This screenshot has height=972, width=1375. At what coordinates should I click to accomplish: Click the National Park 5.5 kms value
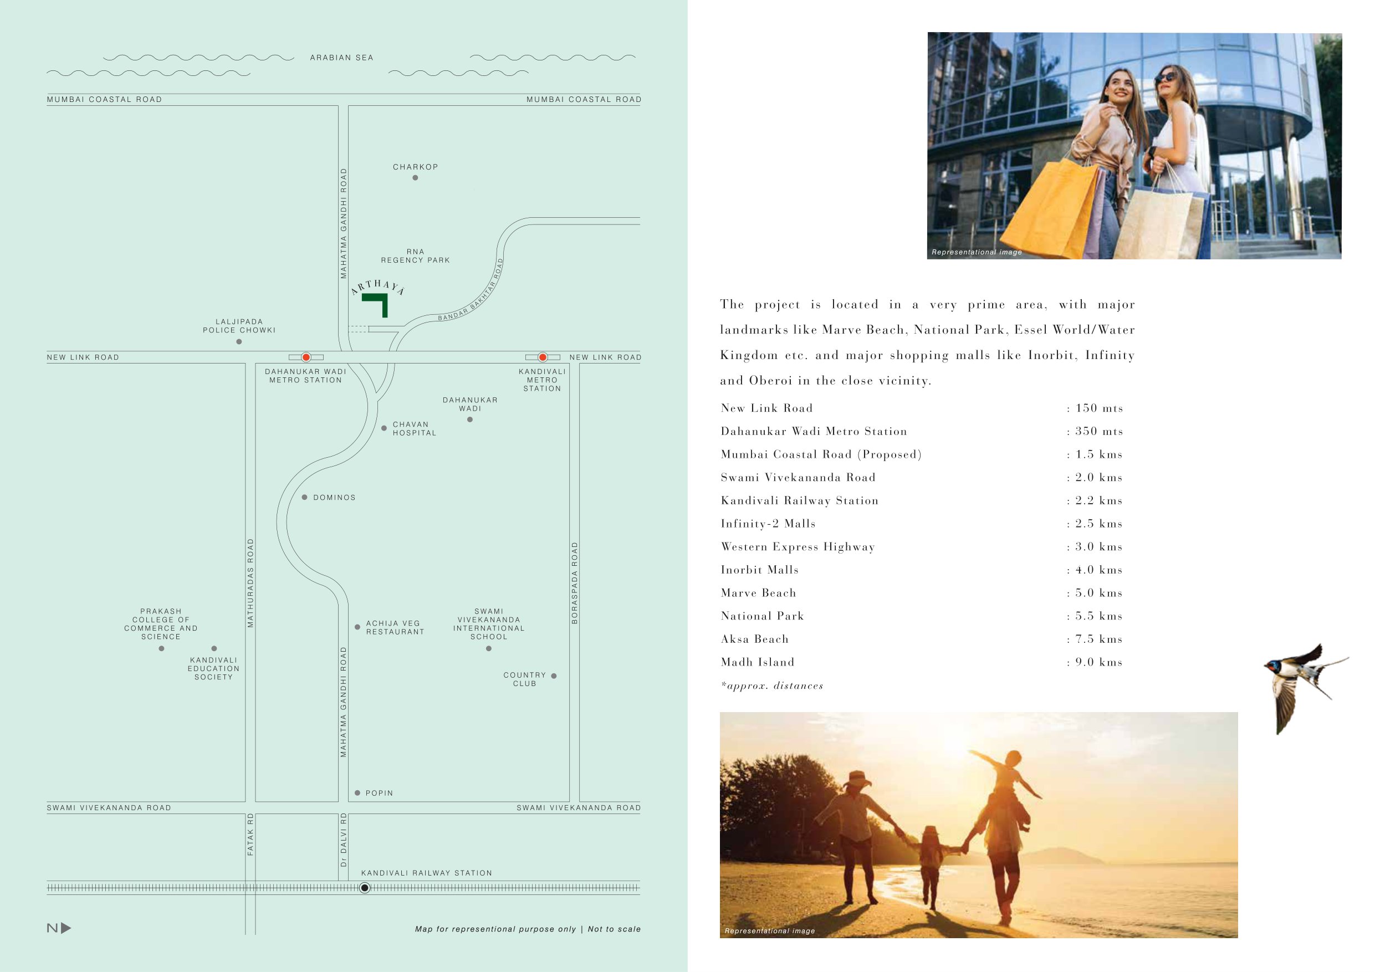click(x=1099, y=616)
